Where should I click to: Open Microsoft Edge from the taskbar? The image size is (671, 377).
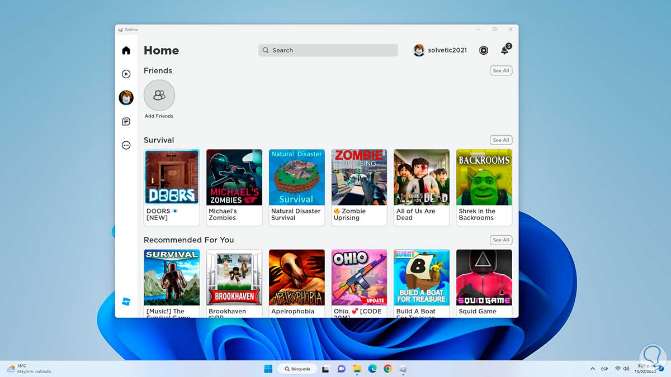(x=372, y=369)
